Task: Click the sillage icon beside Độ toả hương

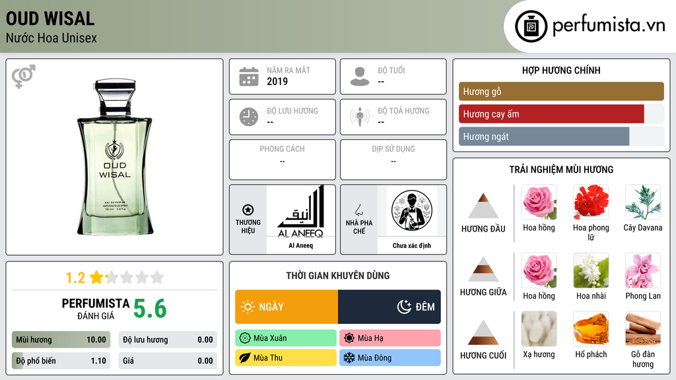Action: (360, 117)
